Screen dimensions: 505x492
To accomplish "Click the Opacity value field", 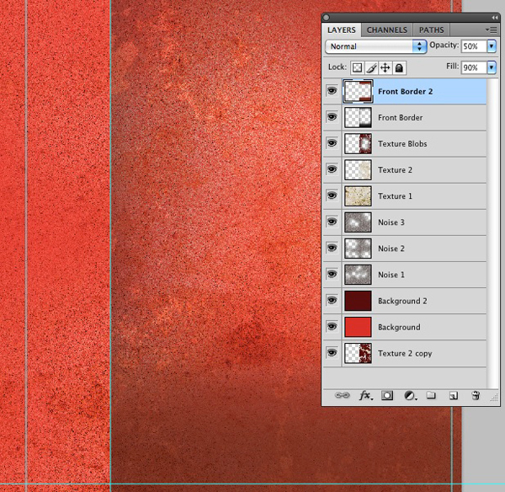I will (x=474, y=46).
